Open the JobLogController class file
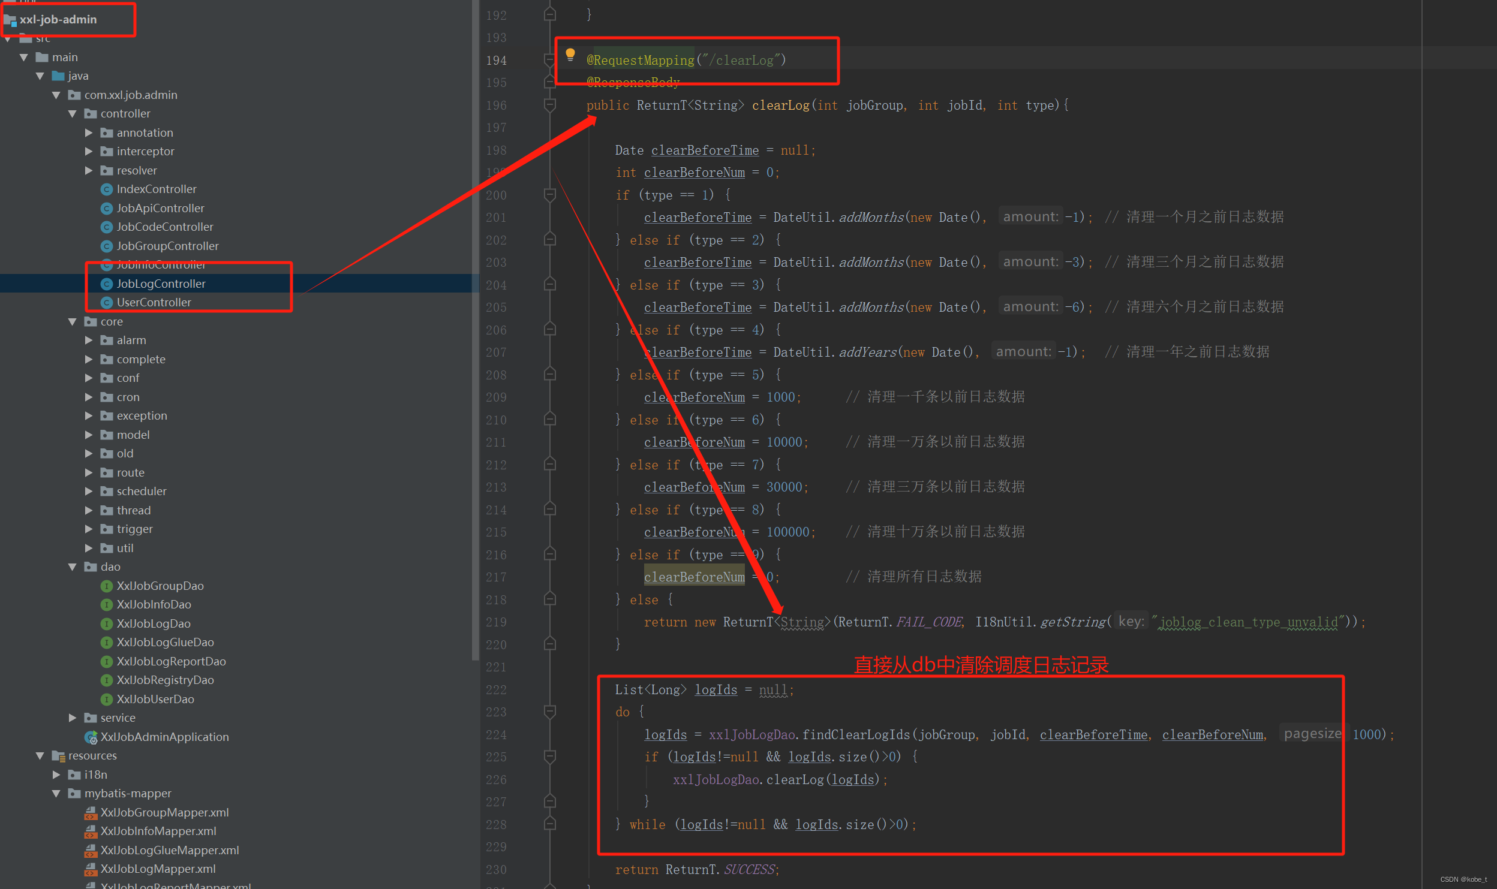This screenshot has width=1497, height=889. 161,284
